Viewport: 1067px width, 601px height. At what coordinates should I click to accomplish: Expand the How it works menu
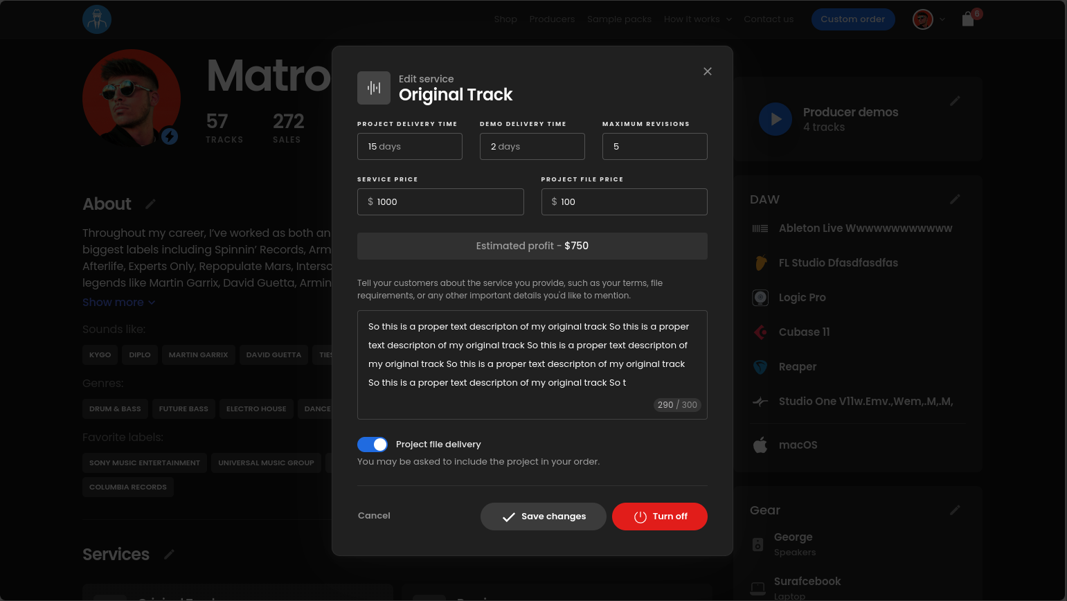pyautogui.click(x=697, y=19)
